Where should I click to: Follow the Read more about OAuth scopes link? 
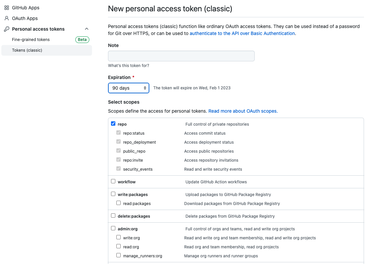click(243, 111)
